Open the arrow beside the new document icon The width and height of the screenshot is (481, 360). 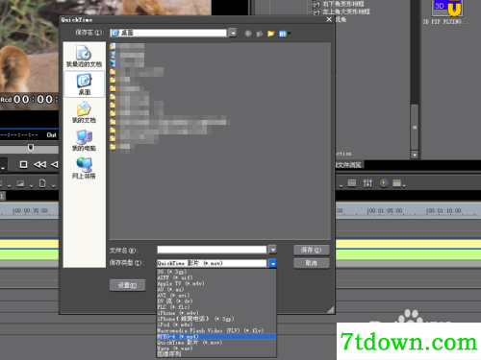(53, 186)
